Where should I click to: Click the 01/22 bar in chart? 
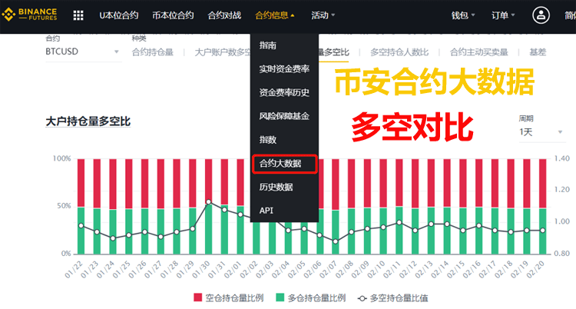coord(81,206)
